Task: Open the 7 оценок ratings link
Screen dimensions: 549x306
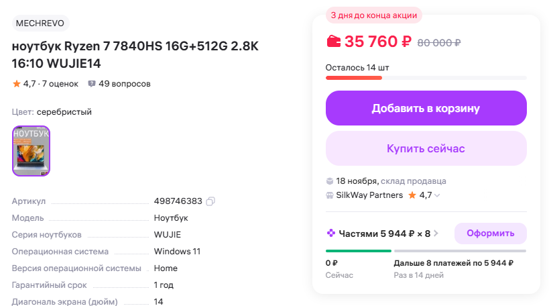Action: [60, 84]
